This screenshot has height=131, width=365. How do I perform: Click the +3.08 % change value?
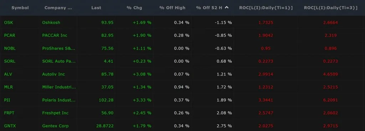(x=142, y=74)
